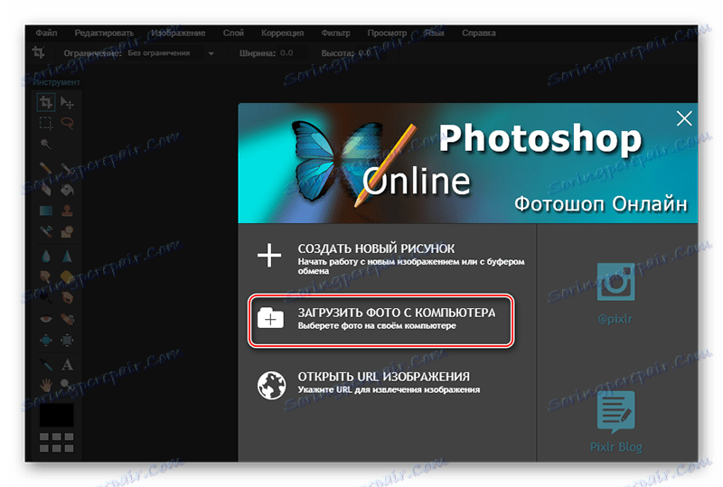Select the Dodge tool

(46, 297)
